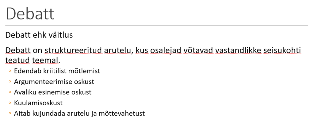Click the underlined word "vastandlikke"
The height and width of the screenshot is (130, 314).
[238, 50]
